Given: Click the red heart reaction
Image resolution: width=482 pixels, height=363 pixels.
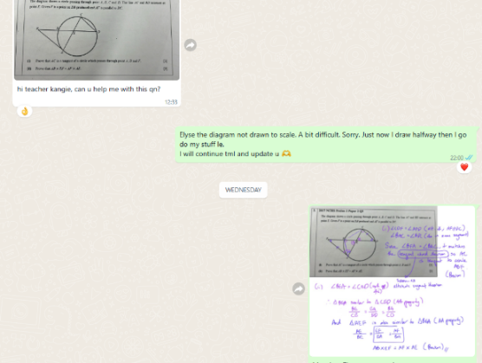Looking at the screenshot, I should (x=464, y=167).
